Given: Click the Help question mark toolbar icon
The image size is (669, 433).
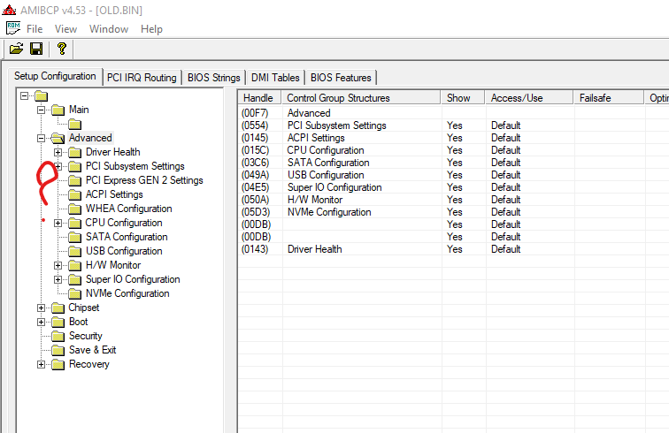Looking at the screenshot, I should (x=62, y=49).
